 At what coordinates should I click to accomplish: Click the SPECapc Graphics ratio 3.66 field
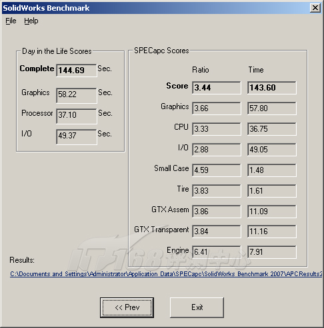217,108
